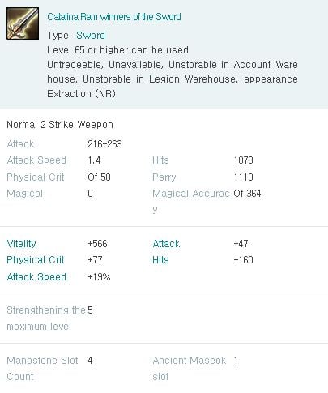Click the blue Hits bonus label

point(160,260)
